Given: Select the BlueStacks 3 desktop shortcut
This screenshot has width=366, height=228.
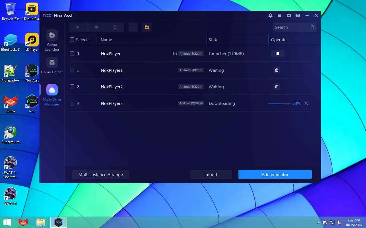Looking at the screenshot, I should tap(11, 42).
